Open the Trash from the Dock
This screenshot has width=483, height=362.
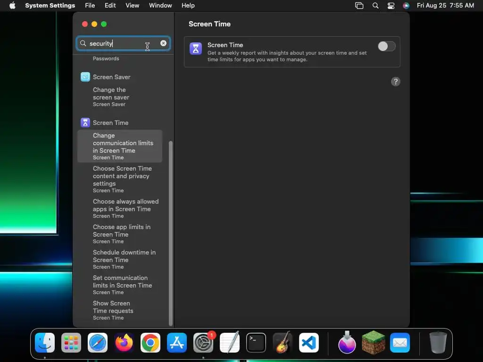coord(438,342)
